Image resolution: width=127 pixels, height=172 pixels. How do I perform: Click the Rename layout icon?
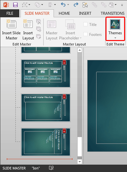pyautogui.click(x=39, y=29)
